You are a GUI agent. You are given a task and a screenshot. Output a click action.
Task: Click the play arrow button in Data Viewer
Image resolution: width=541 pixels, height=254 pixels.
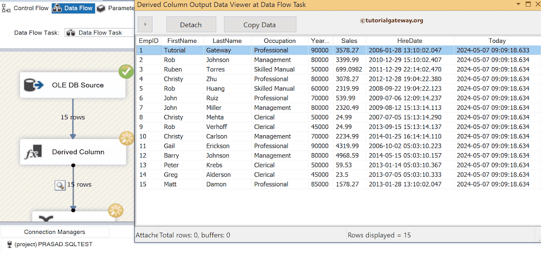[145, 24]
